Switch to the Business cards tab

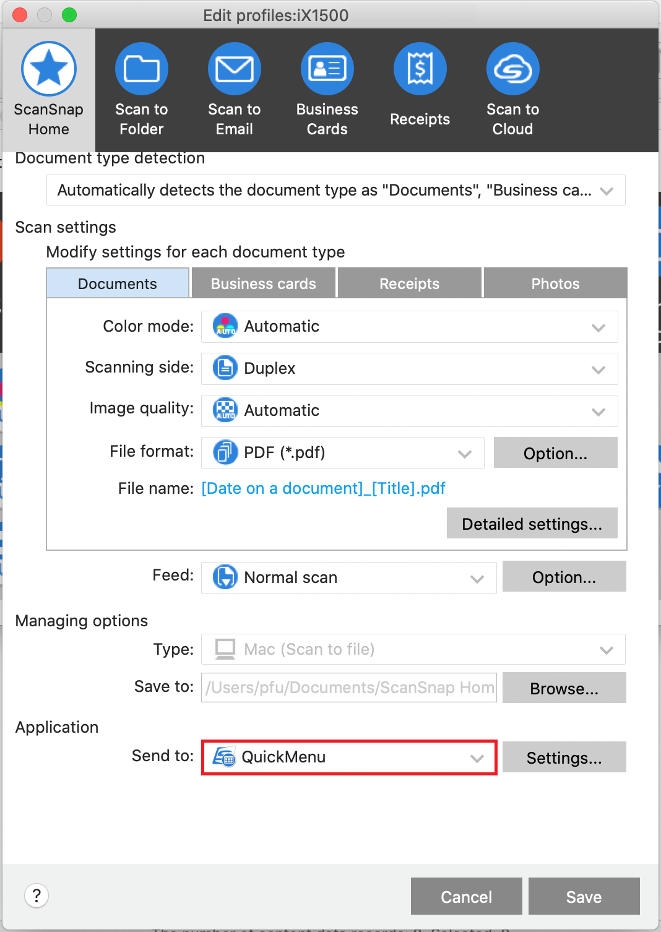[264, 283]
